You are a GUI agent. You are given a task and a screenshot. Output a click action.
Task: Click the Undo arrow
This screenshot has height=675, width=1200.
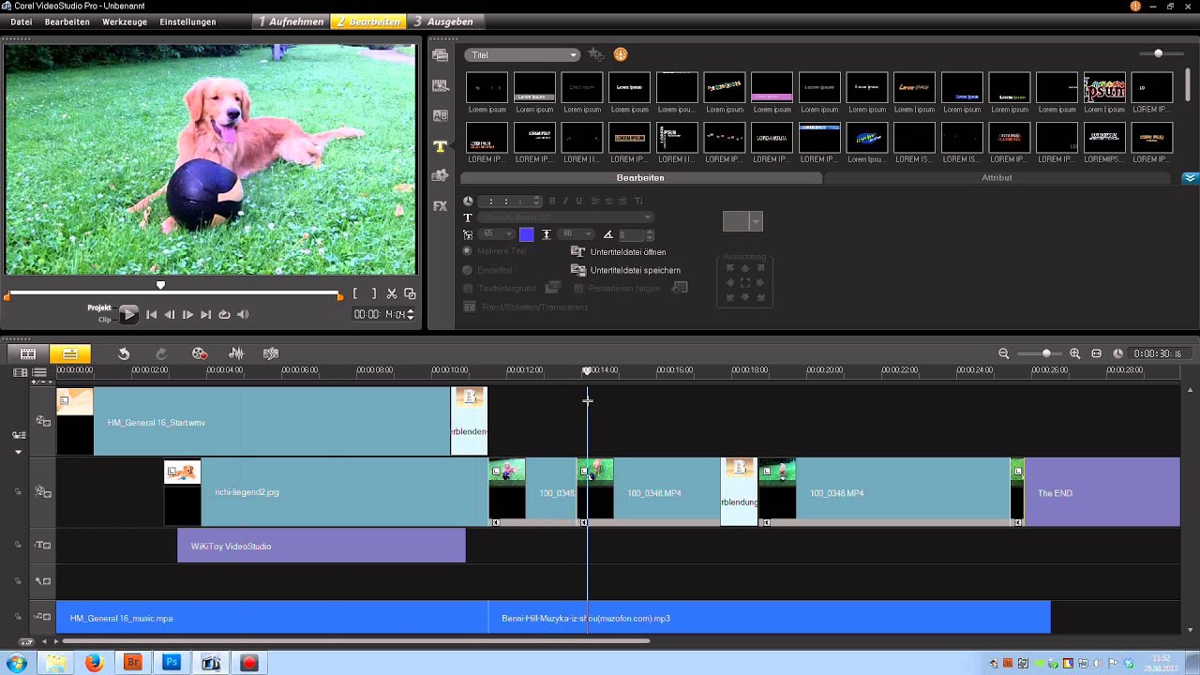pyautogui.click(x=124, y=353)
